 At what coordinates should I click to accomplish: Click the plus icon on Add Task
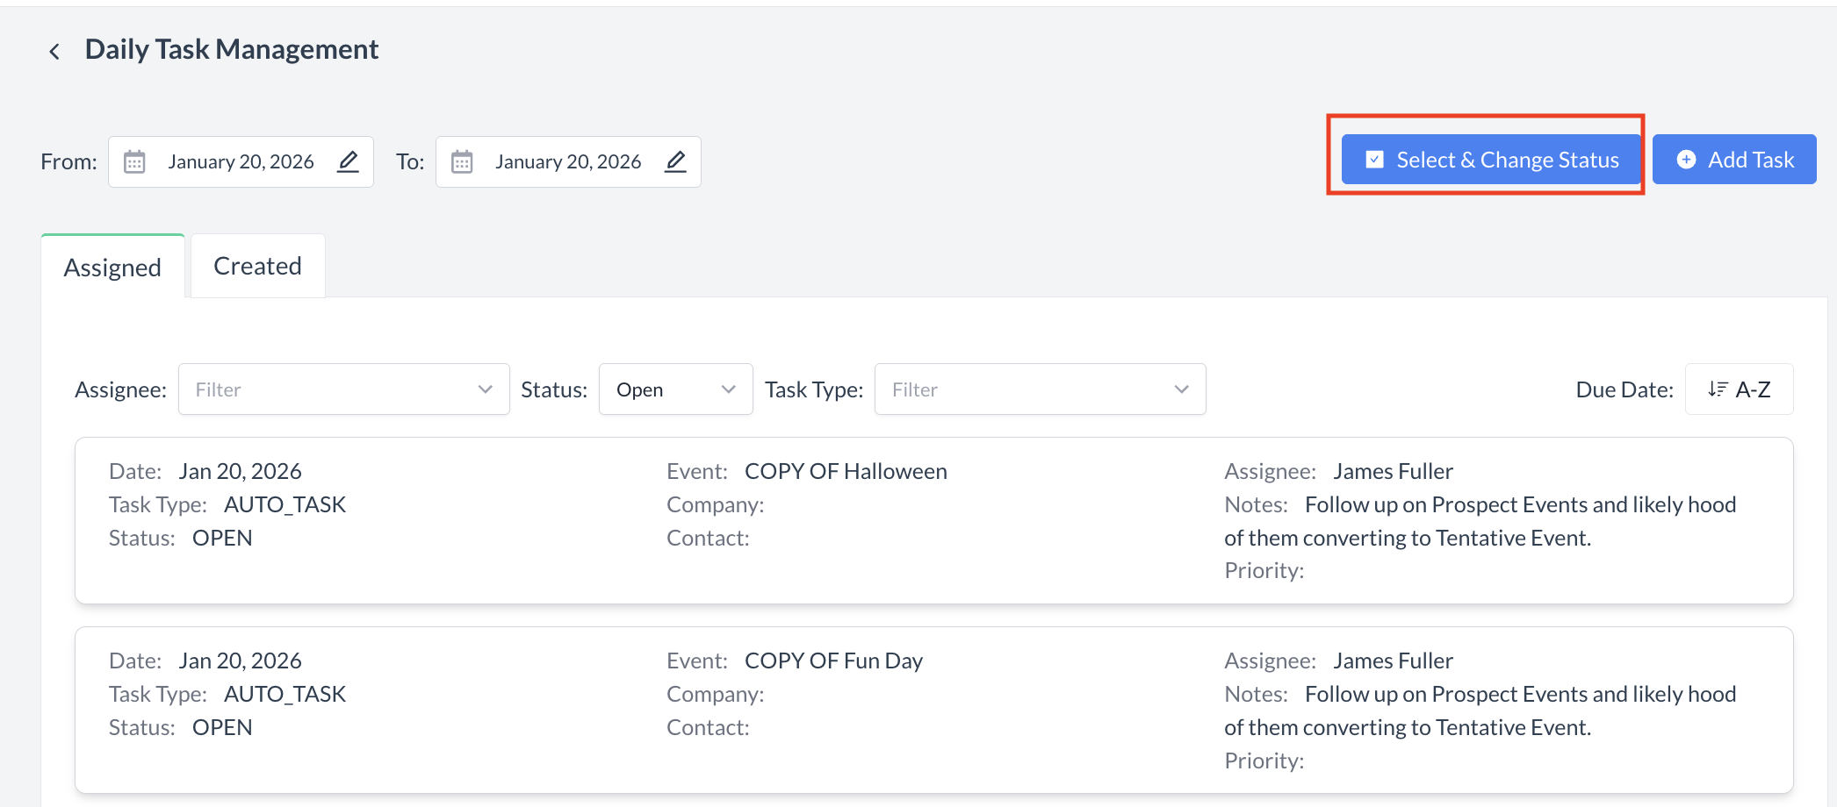1686,160
